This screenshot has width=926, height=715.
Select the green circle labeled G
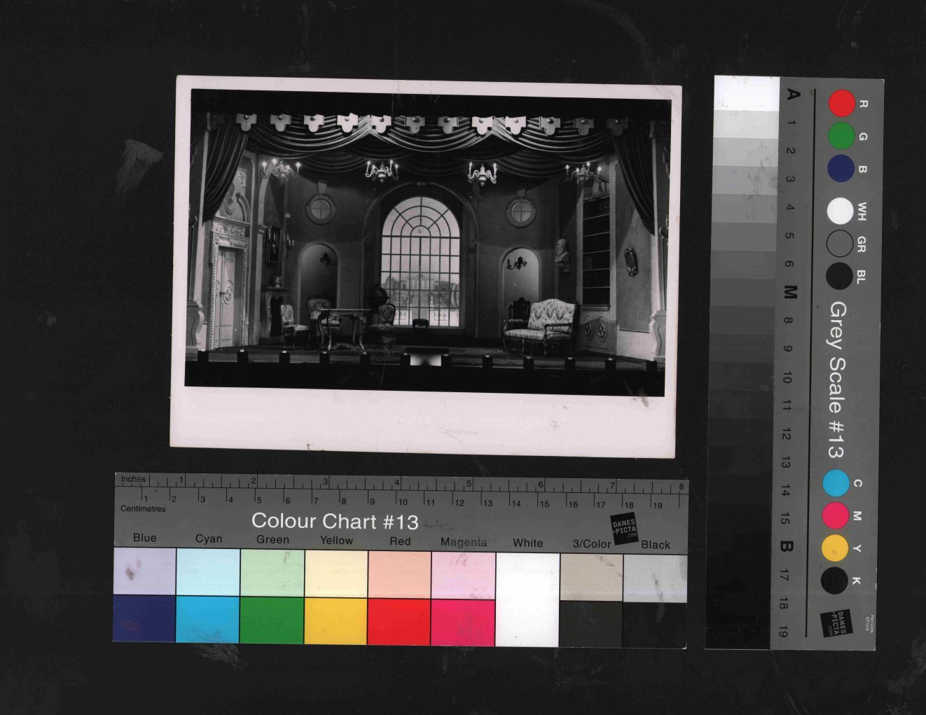[x=841, y=136]
